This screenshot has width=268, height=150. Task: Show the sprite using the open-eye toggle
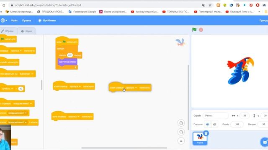[x=208, y=124]
